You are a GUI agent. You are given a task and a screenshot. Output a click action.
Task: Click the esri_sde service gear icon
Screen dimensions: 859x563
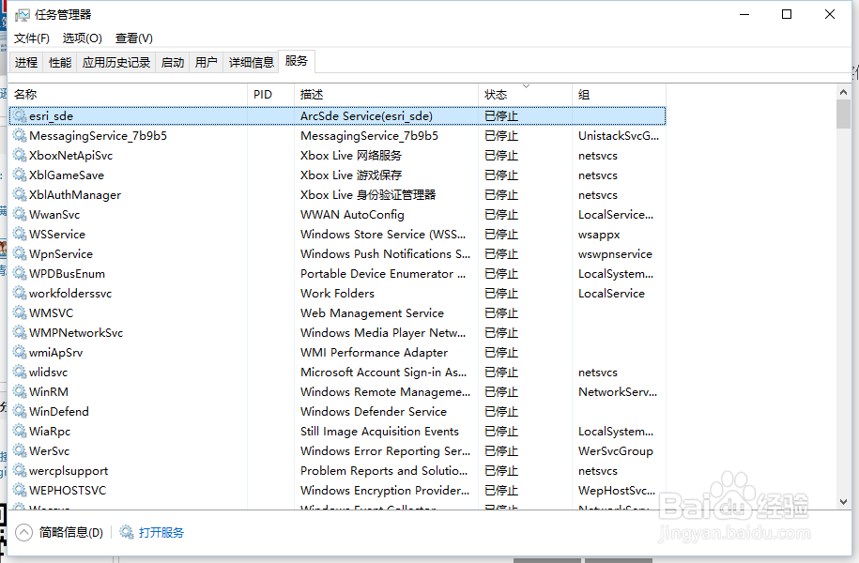[x=20, y=115]
